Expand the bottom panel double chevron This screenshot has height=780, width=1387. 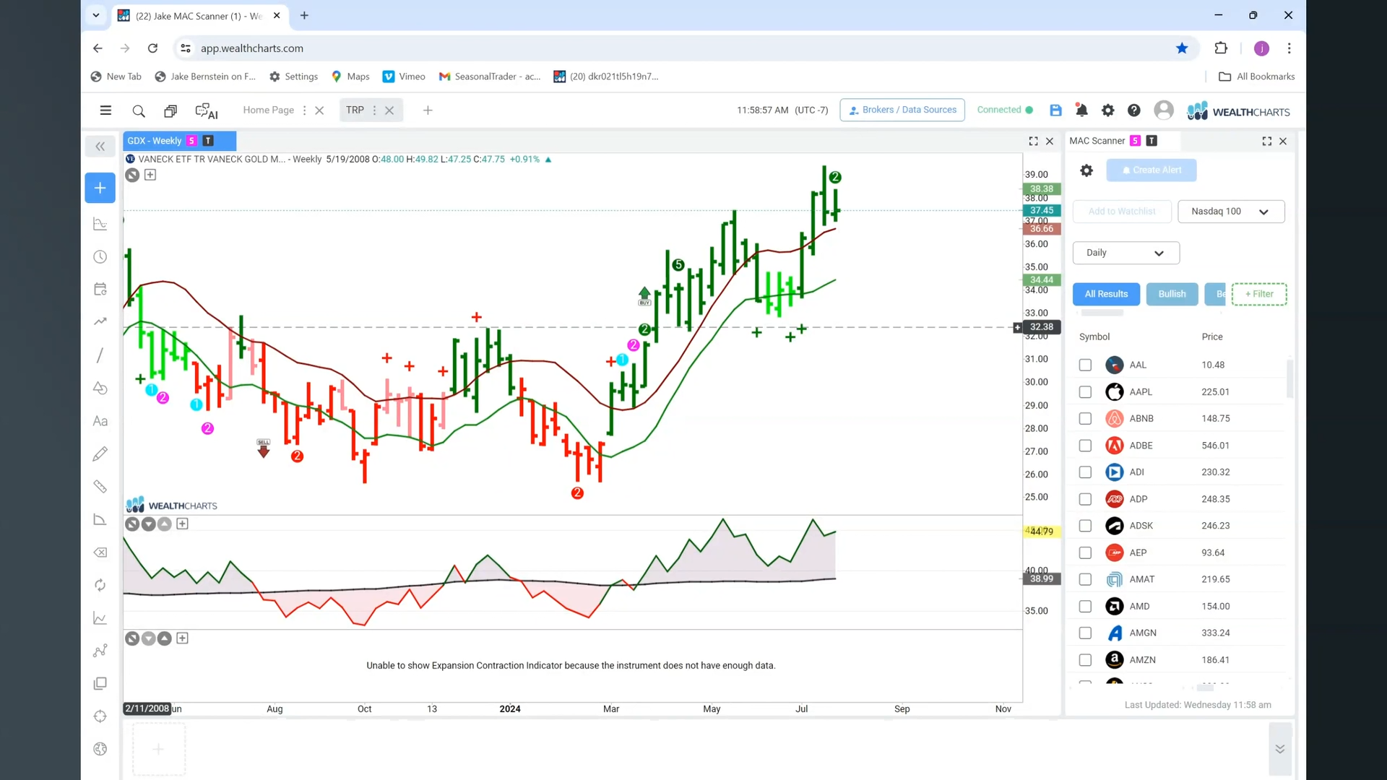click(1279, 749)
